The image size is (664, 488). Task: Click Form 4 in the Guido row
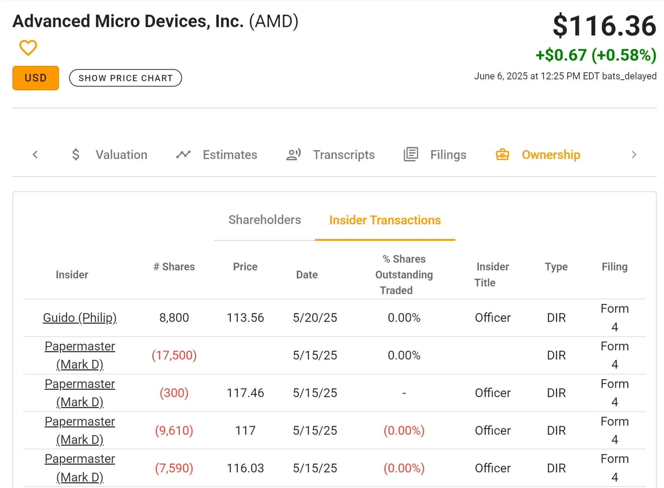coord(615,318)
